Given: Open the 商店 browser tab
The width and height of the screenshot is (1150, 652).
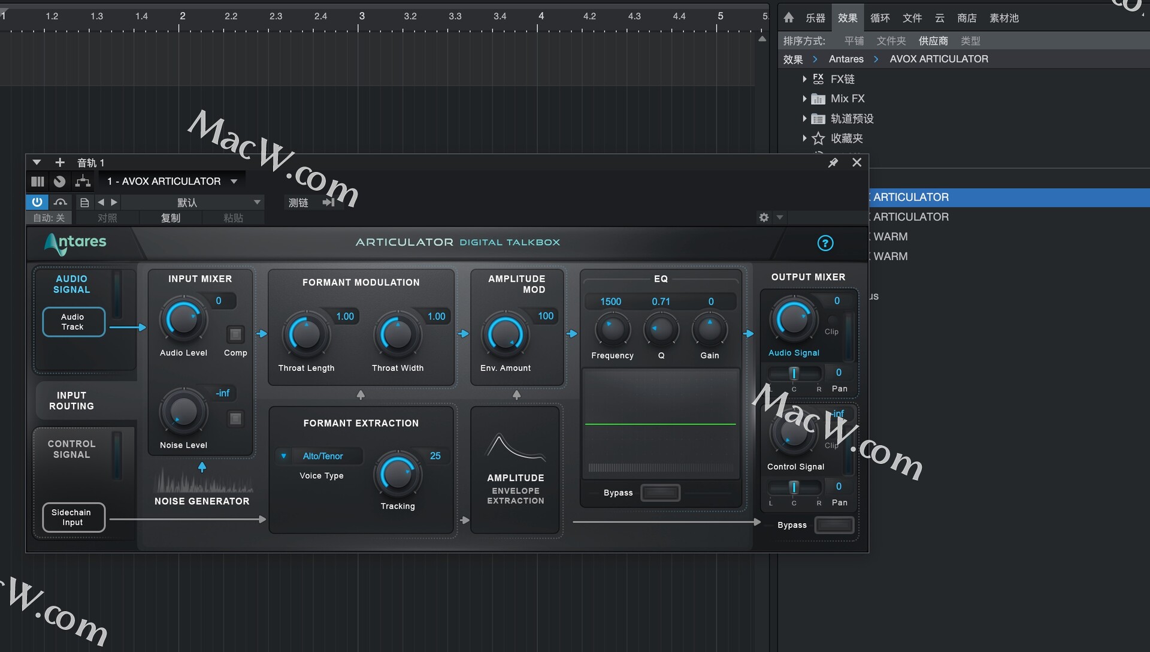Looking at the screenshot, I should [967, 18].
